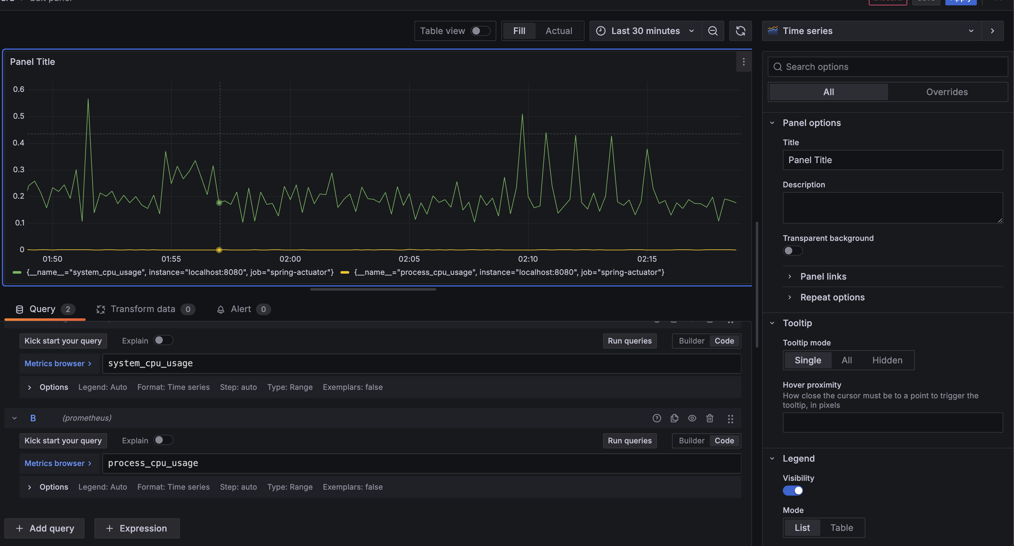Switch to the Transform data tab
1014x546 pixels.
[145, 310]
